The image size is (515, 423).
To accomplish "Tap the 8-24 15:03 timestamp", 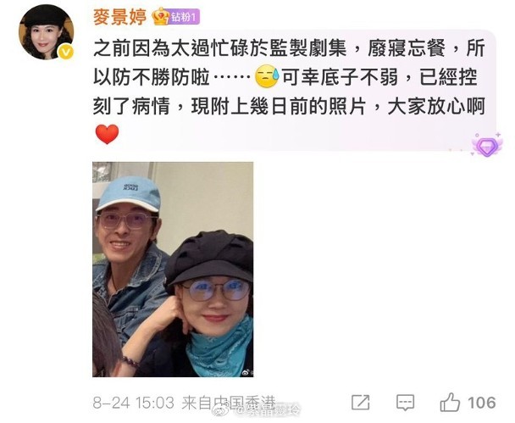I will (x=133, y=403).
